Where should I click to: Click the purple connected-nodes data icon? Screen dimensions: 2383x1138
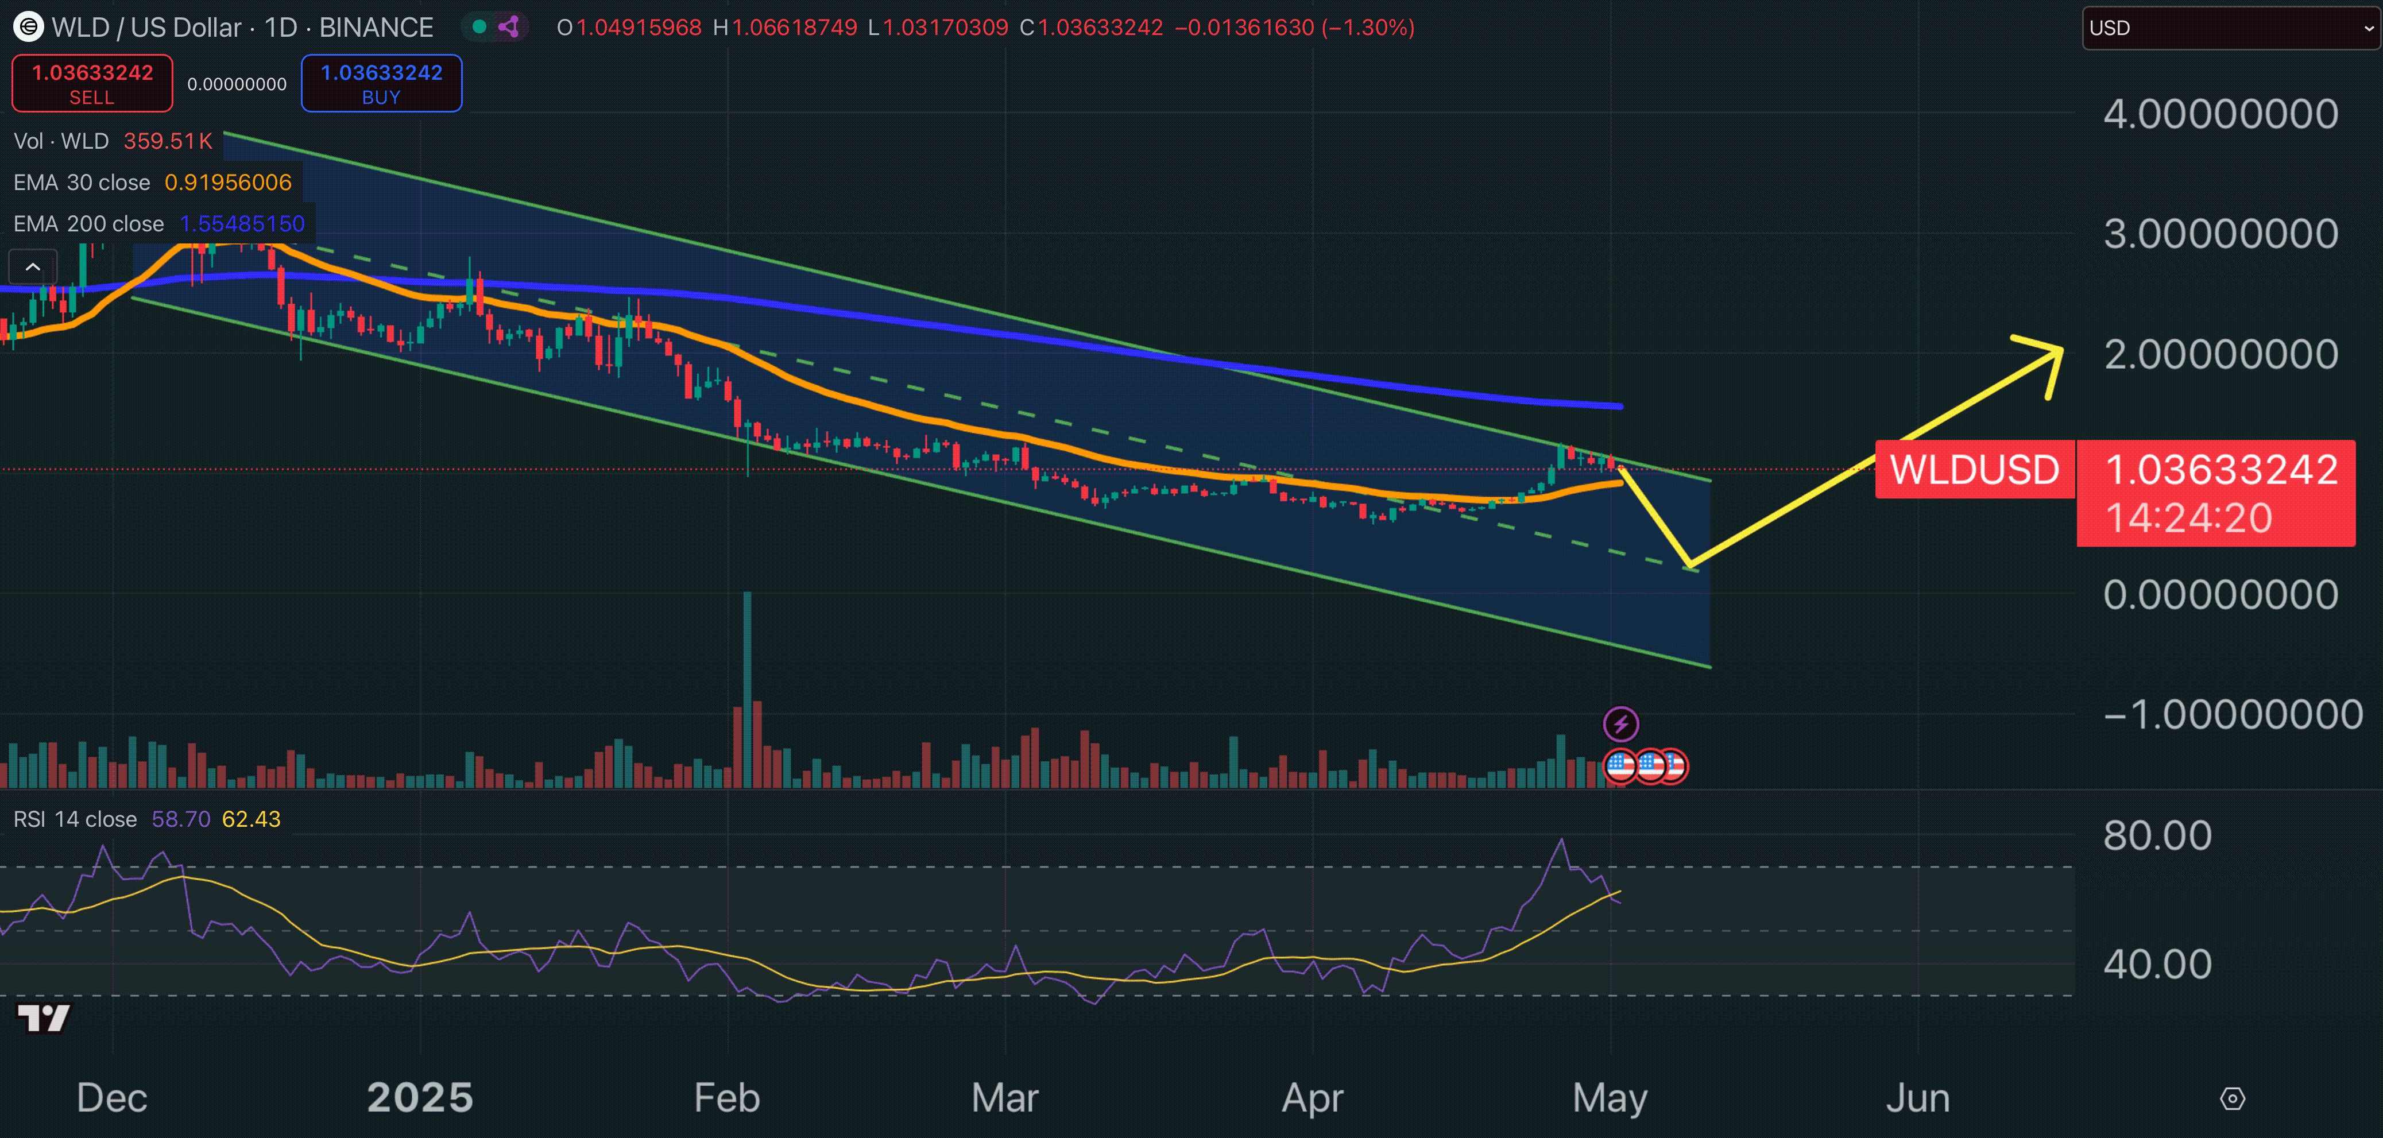(x=509, y=27)
